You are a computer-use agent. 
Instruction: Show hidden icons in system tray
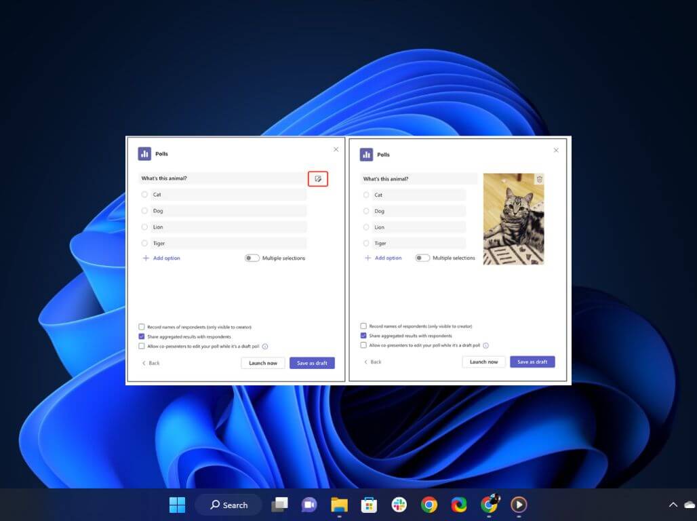673,505
